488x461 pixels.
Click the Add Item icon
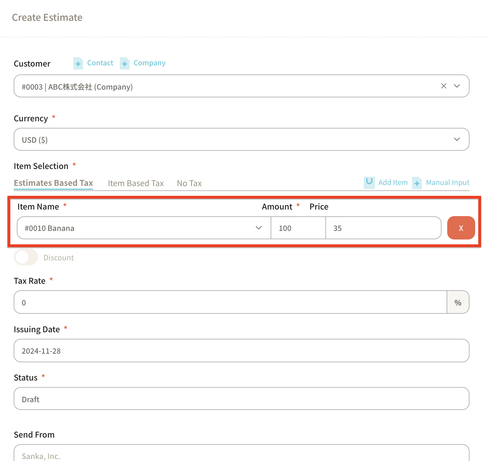(369, 182)
